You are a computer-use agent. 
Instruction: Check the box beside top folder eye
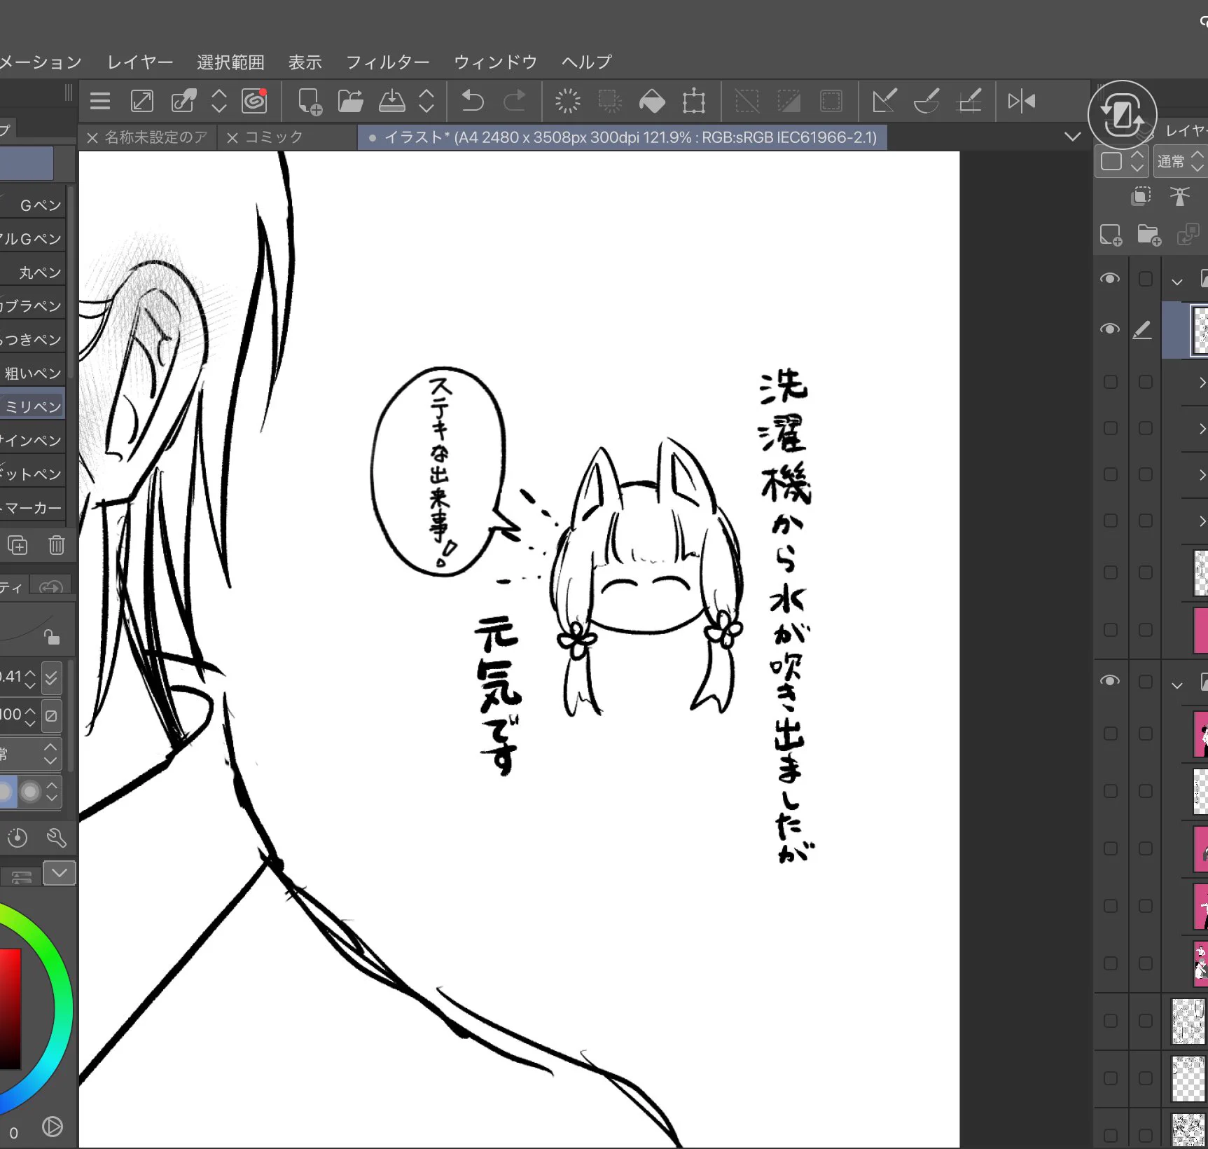pyautogui.click(x=1146, y=279)
